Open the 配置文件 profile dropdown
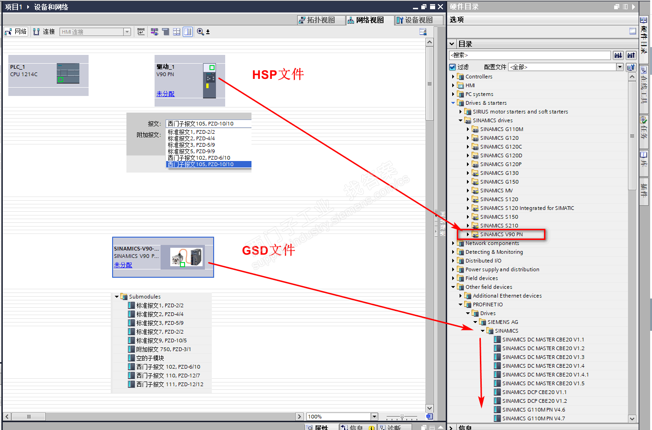Screen dimensions: 652x430 click(x=620, y=67)
